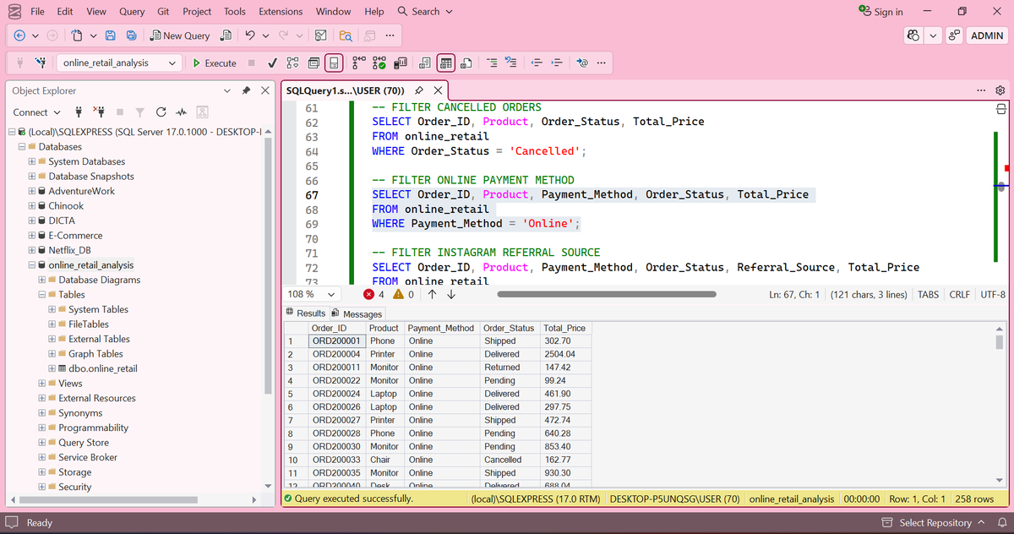Viewport: 1014px width, 534px height.
Task: Expand the System Databases node
Action: click(x=31, y=161)
